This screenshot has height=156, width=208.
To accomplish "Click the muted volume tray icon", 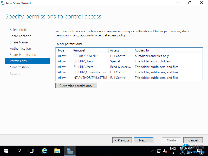I will click(165, 151).
